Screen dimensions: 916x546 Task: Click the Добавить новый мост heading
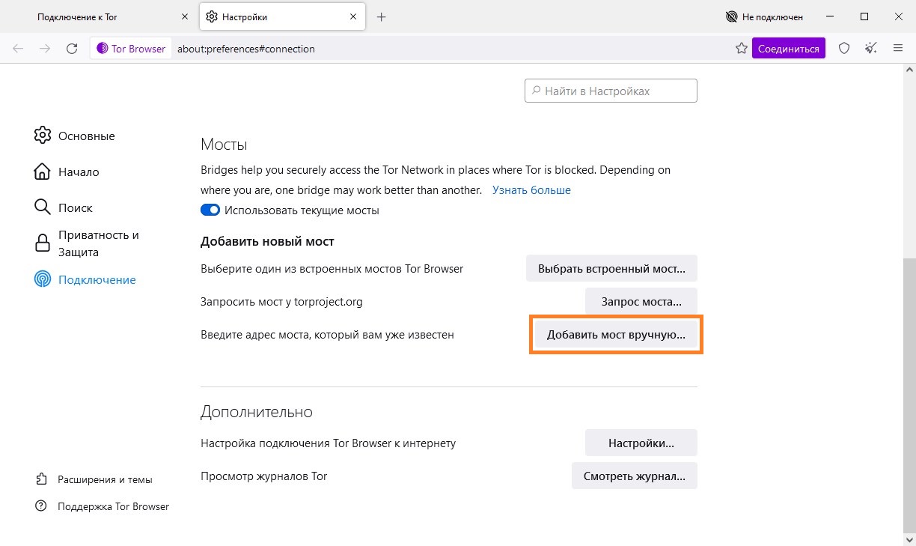click(267, 242)
